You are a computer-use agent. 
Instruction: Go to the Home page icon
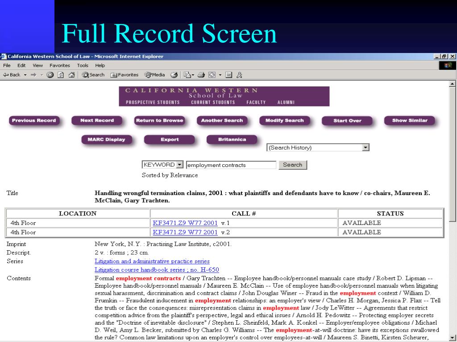click(x=71, y=75)
